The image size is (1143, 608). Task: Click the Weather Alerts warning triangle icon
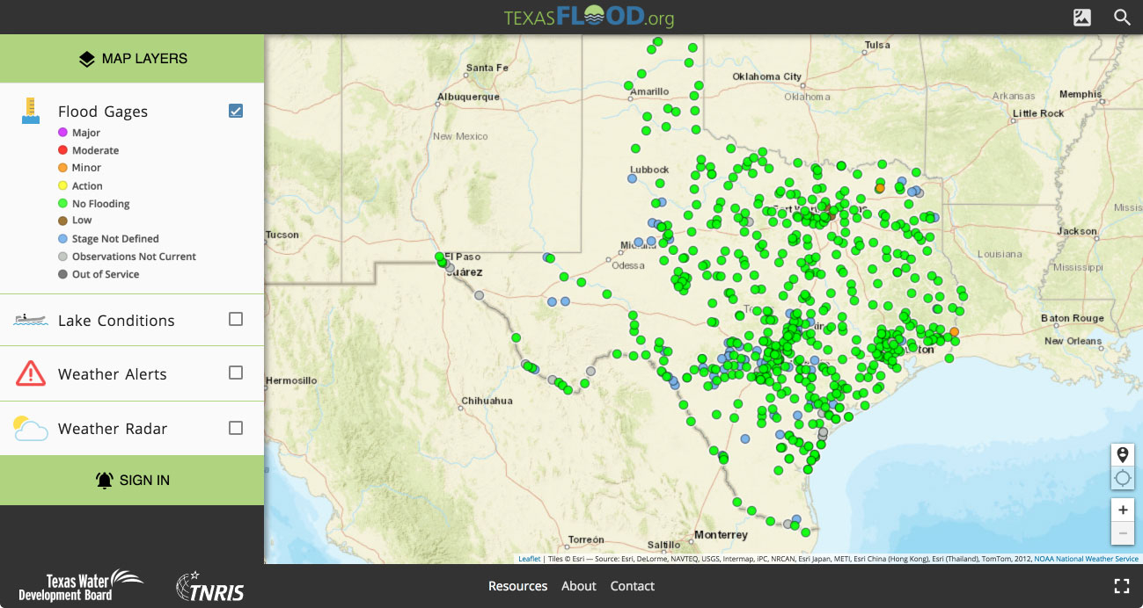[x=31, y=373]
